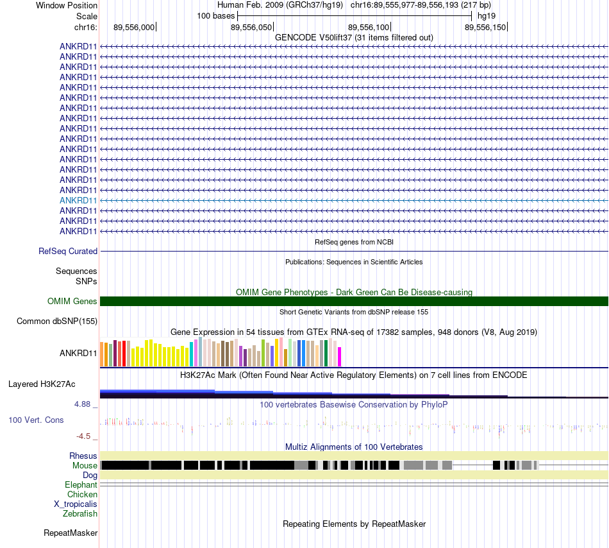
Task: Open GENCODE V50lift37 track title
Action: click(x=354, y=37)
